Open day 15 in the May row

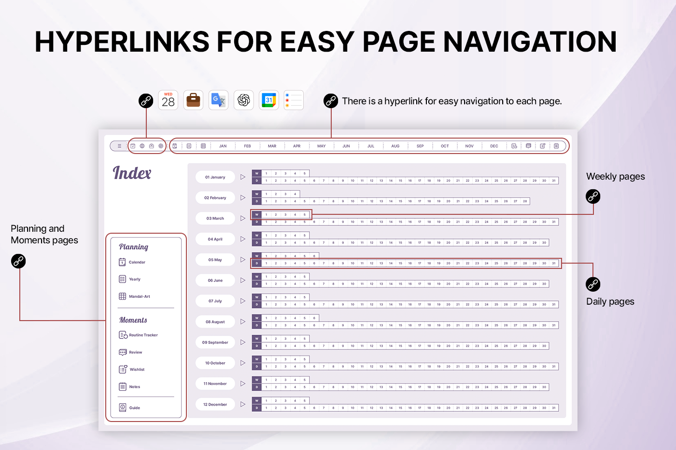[x=400, y=264]
